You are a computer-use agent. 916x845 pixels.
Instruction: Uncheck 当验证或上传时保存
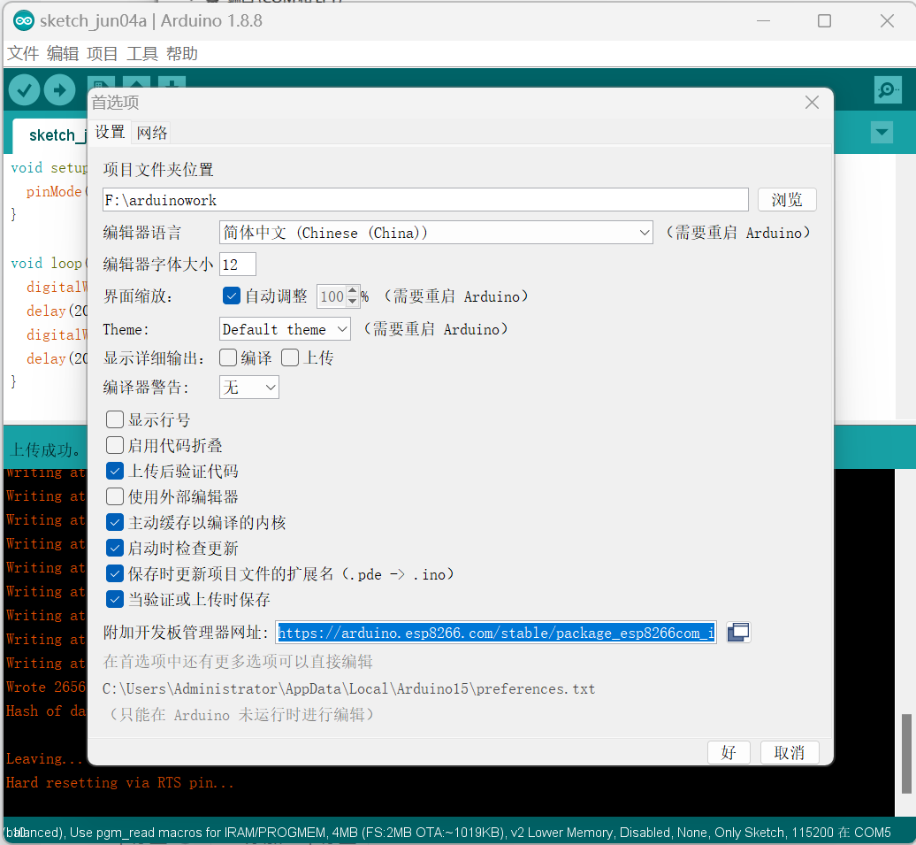click(x=115, y=599)
